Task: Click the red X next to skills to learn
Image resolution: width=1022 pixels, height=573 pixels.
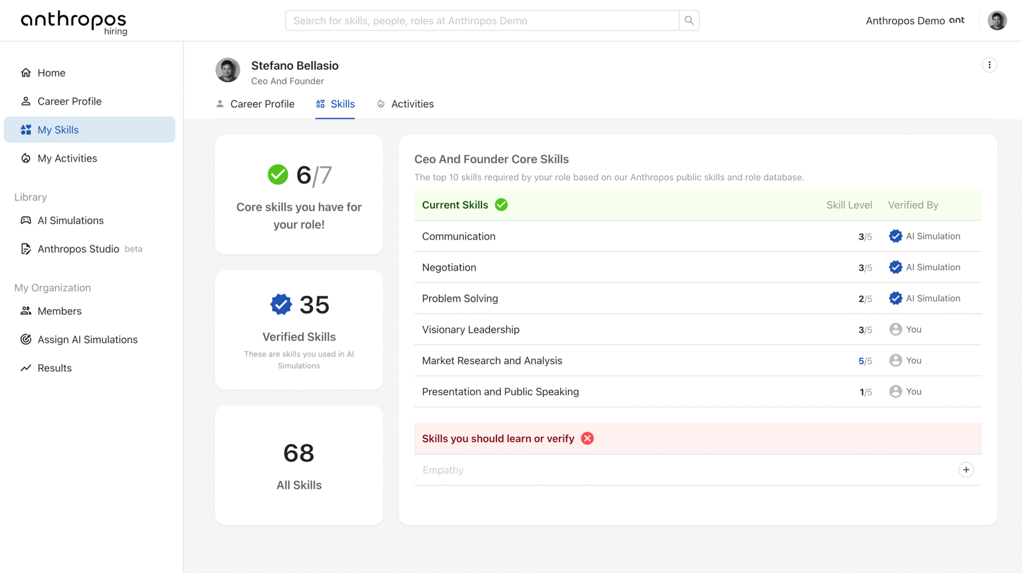Action: tap(587, 438)
